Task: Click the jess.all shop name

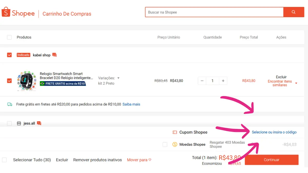Action: 29,123
